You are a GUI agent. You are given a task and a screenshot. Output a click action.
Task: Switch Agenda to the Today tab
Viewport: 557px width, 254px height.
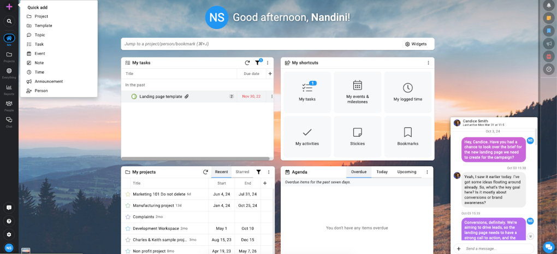click(382, 172)
